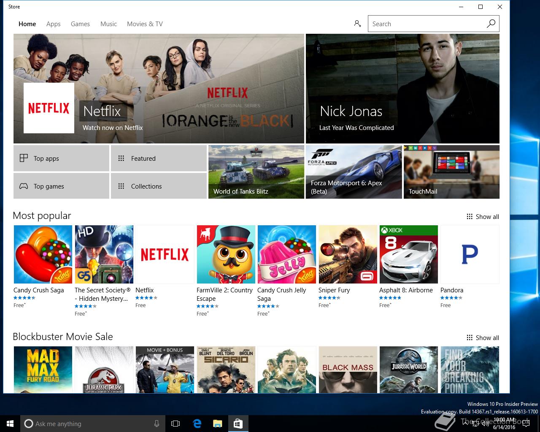Click the Collections dots icon
The height and width of the screenshot is (432, 540).
click(x=121, y=186)
